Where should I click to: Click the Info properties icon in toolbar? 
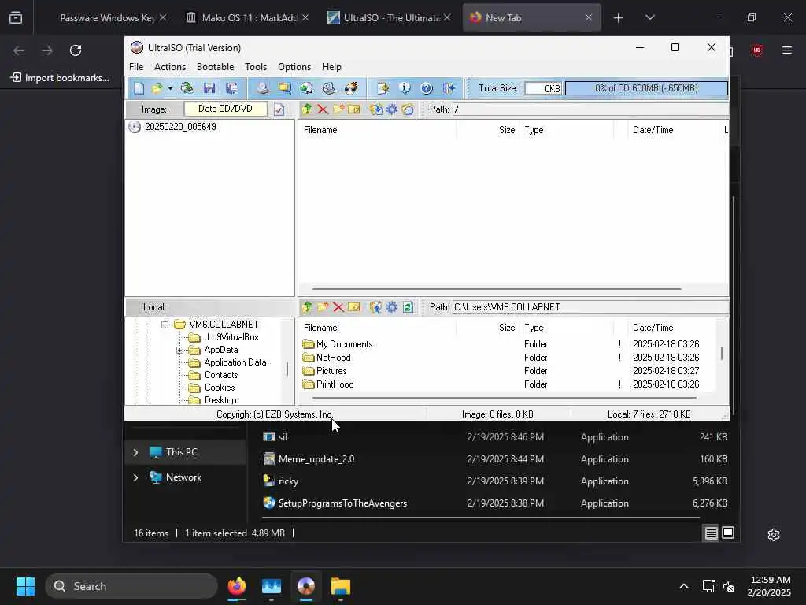point(405,88)
